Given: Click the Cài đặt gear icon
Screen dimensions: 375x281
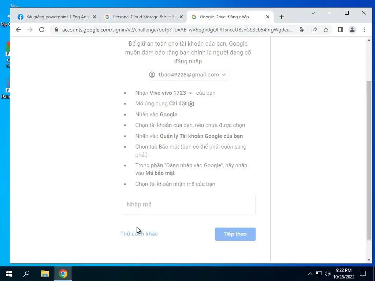Looking at the screenshot, I should (x=191, y=104).
